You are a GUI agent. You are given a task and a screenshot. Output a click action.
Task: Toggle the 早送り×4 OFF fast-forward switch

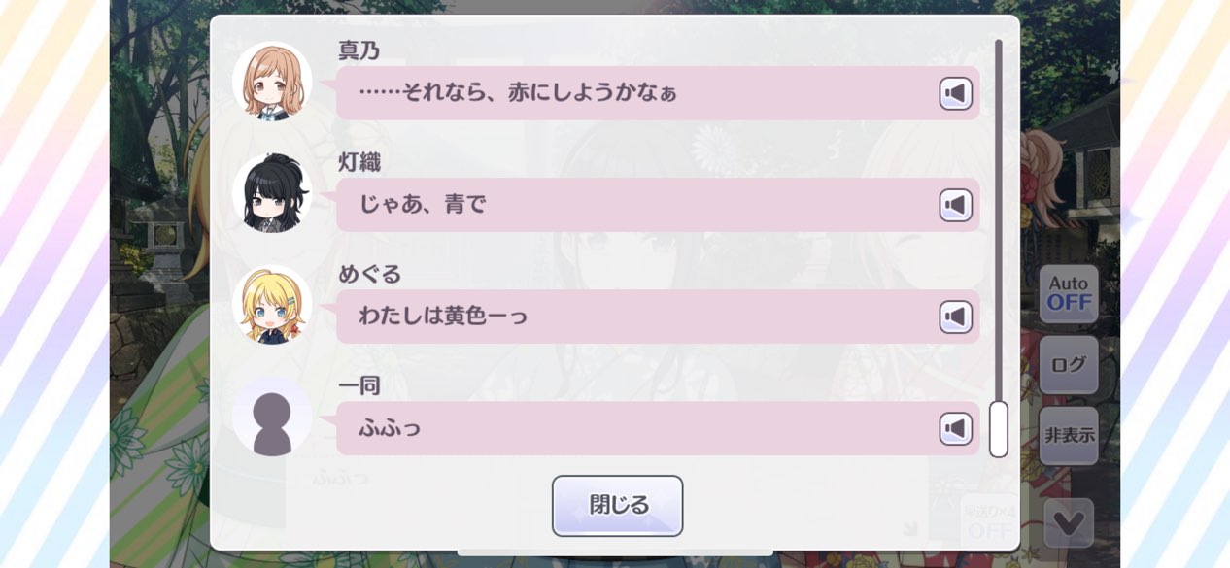(989, 521)
